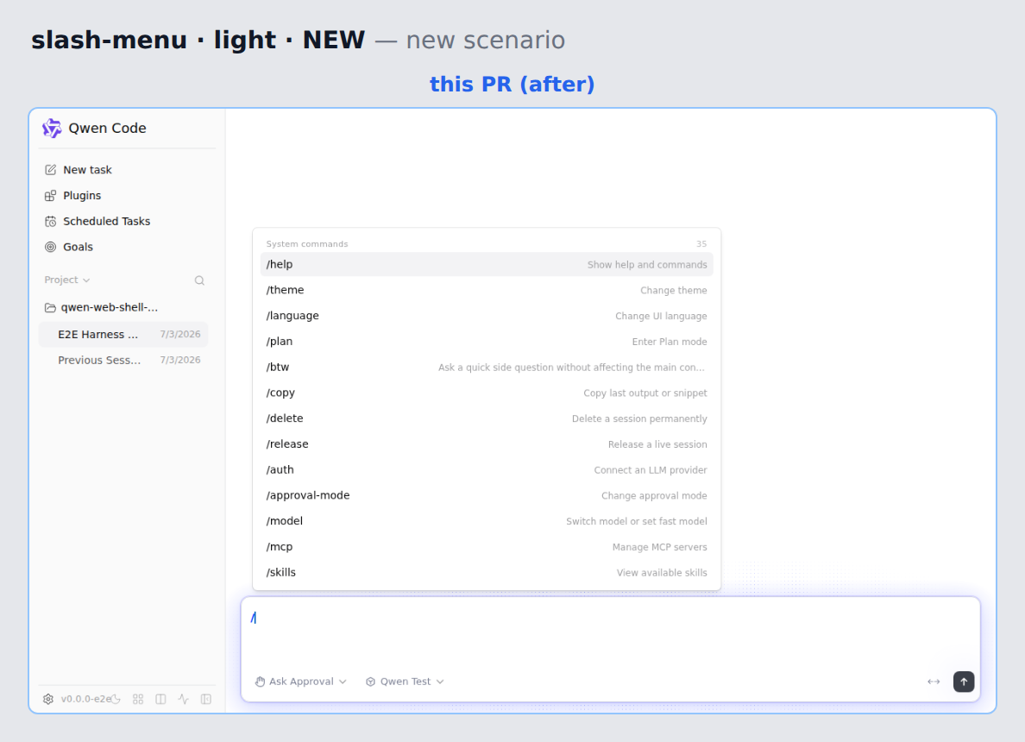The image size is (1025, 742).
Task: Click the 35 command count
Action: pos(701,244)
